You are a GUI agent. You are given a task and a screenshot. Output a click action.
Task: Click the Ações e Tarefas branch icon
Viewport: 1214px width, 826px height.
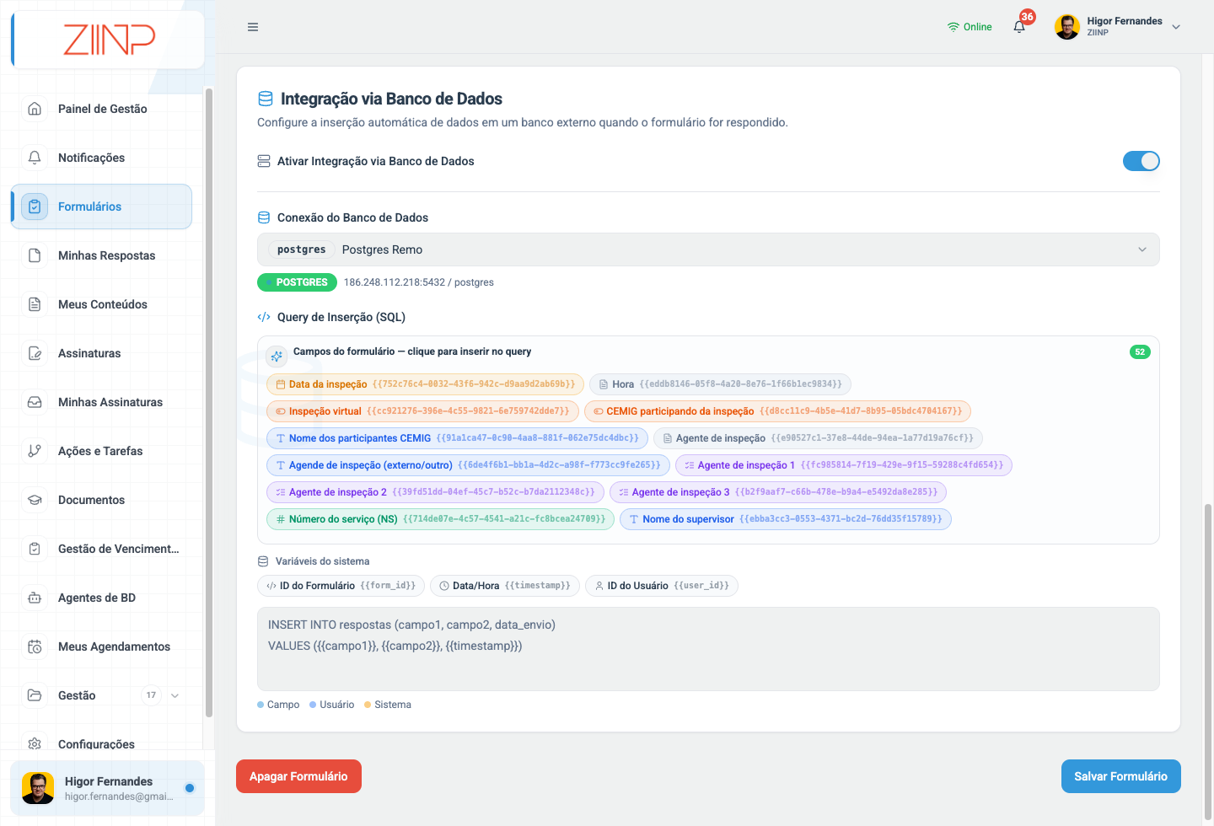35,451
